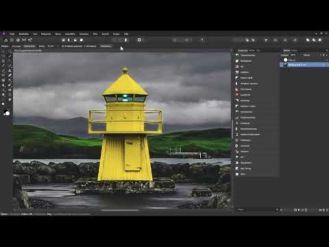The image size is (329, 247).
Task: Click the foreground/background colour swatch
Action: (x=7, y=113)
